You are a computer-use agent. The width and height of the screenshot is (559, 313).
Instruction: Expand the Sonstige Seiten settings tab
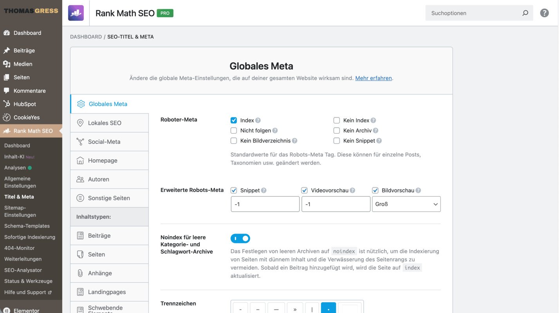(x=109, y=198)
